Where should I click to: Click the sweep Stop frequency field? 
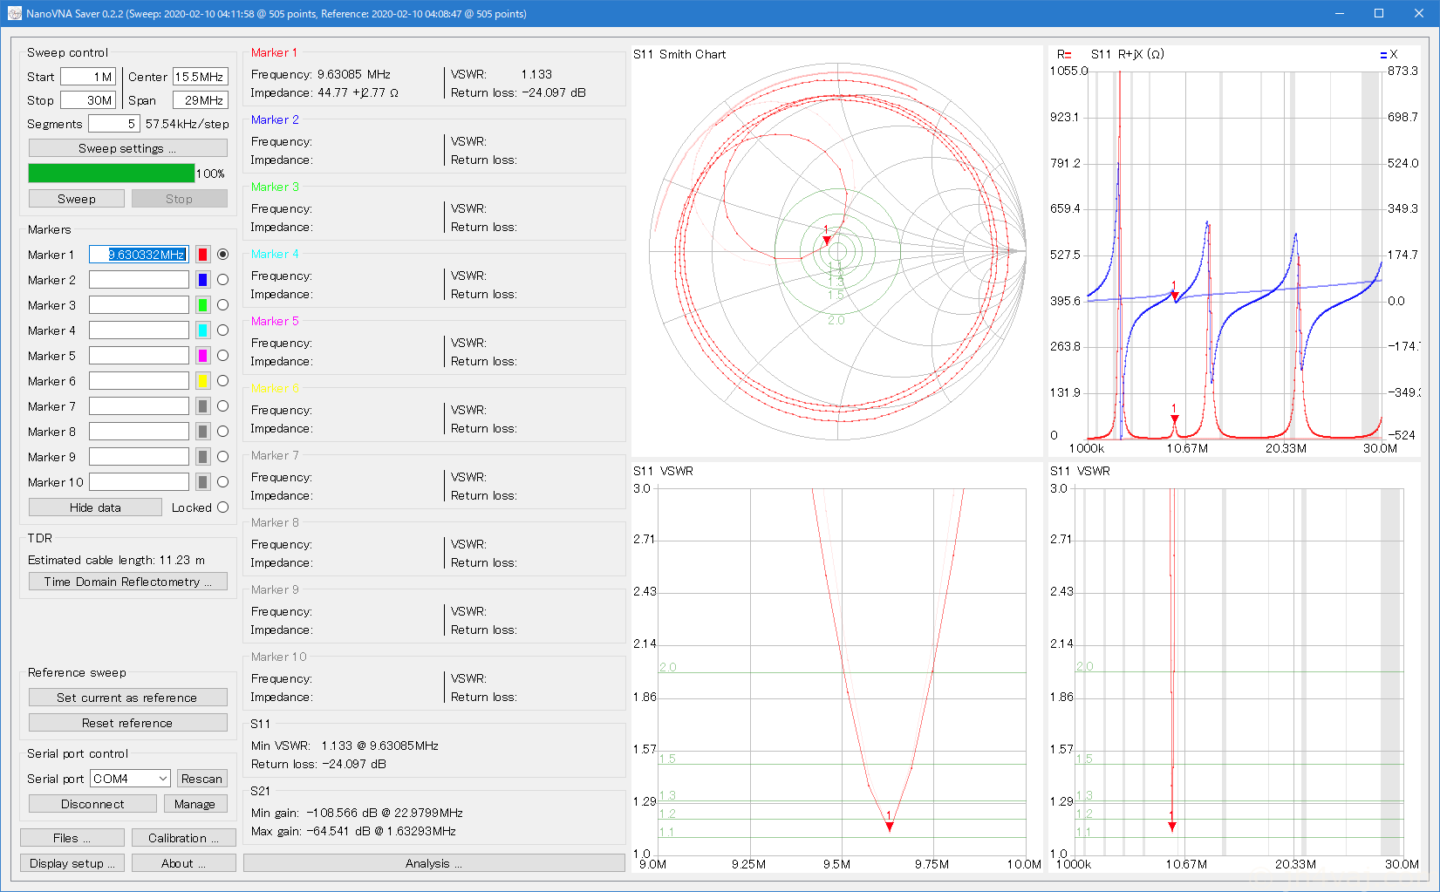coord(88,100)
